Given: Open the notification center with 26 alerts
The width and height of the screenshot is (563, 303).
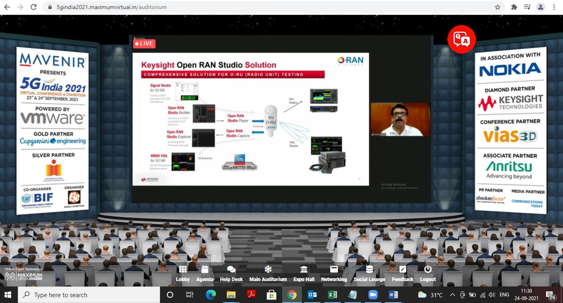Looking at the screenshot, I should pos(551,295).
